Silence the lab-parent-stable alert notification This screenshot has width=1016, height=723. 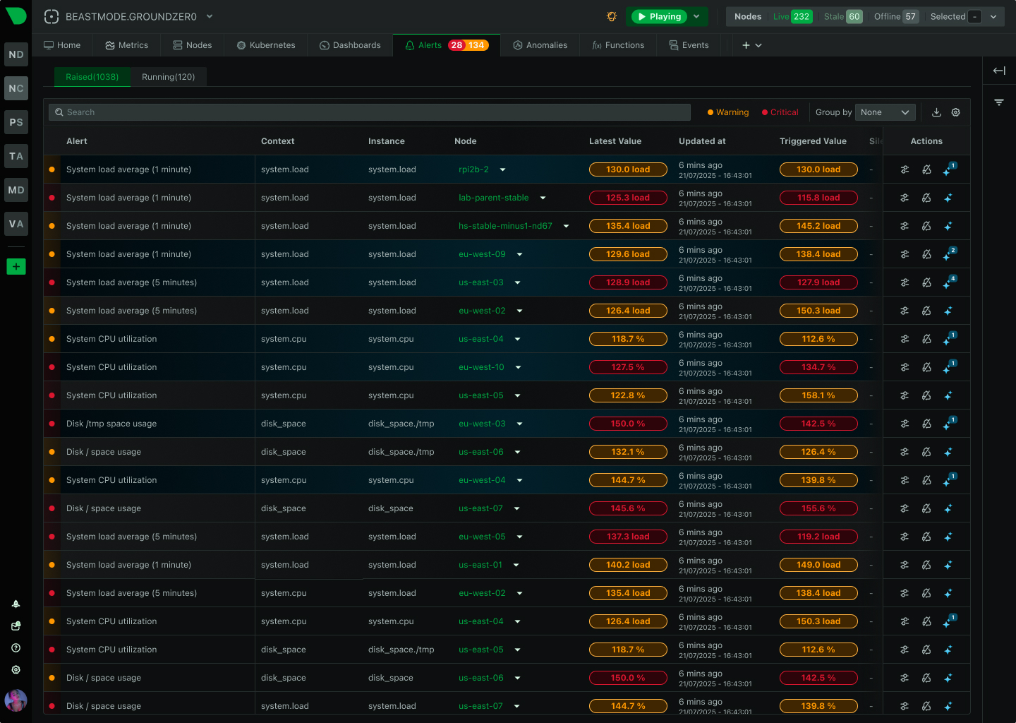926,198
